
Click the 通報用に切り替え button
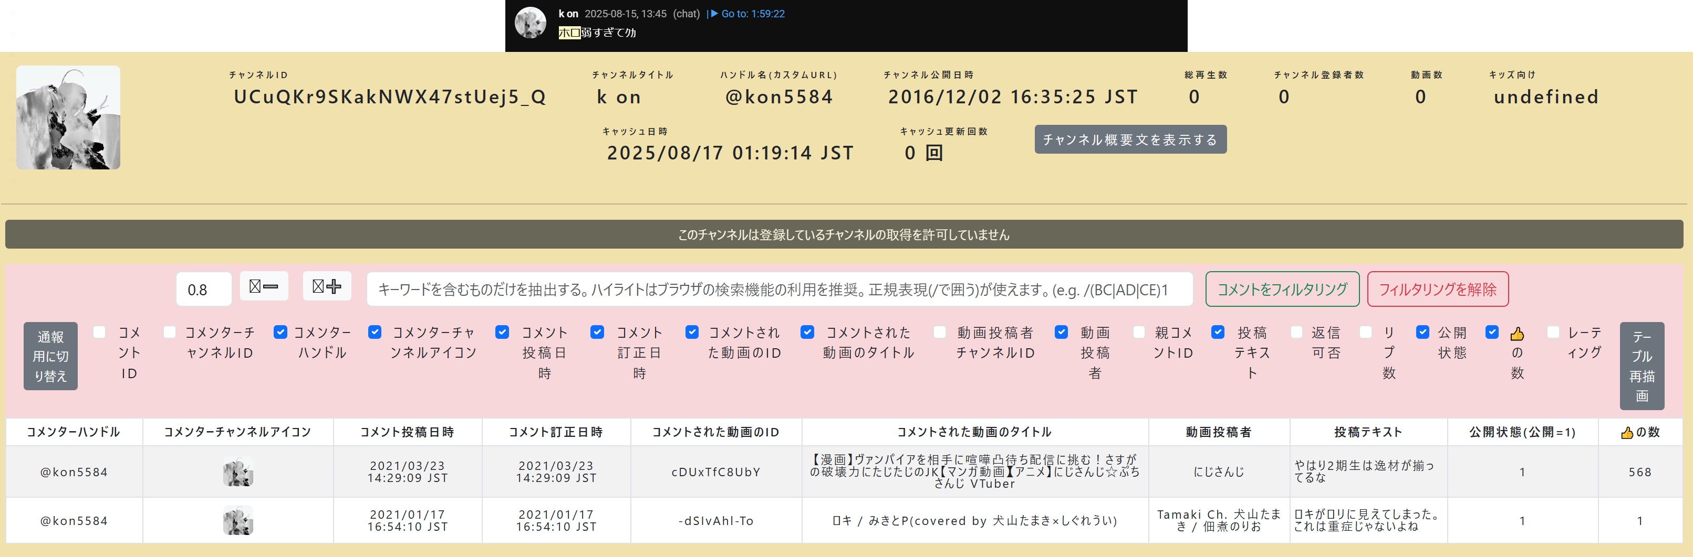[x=50, y=356]
